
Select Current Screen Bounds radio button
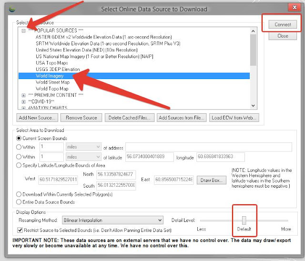[19, 138]
